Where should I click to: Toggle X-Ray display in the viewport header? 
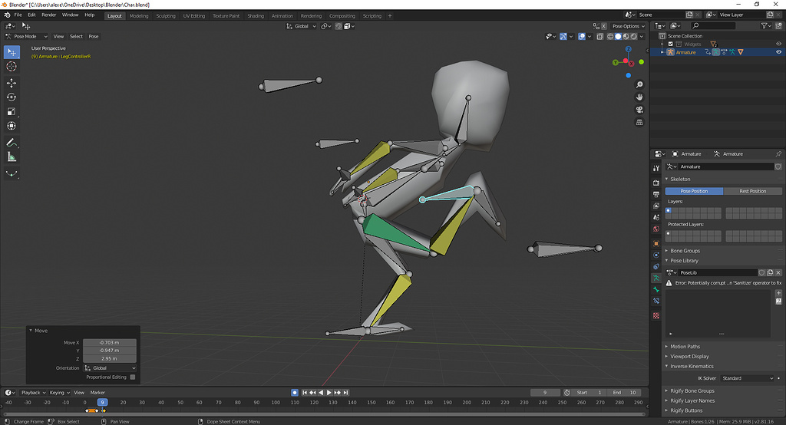[x=599, y=37]
